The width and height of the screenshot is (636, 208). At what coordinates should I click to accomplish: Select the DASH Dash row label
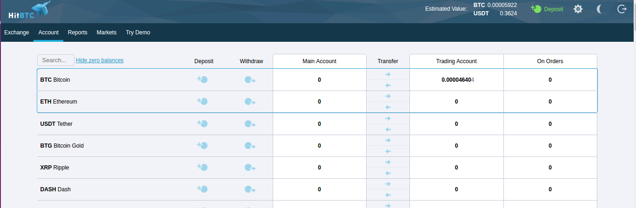55,189
